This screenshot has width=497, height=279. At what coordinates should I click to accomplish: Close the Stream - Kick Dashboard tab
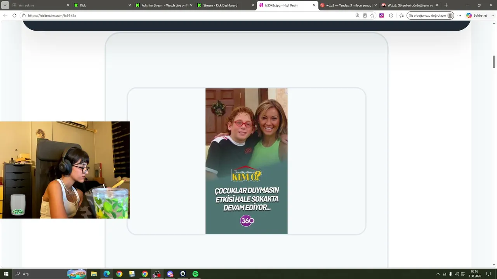253,5
